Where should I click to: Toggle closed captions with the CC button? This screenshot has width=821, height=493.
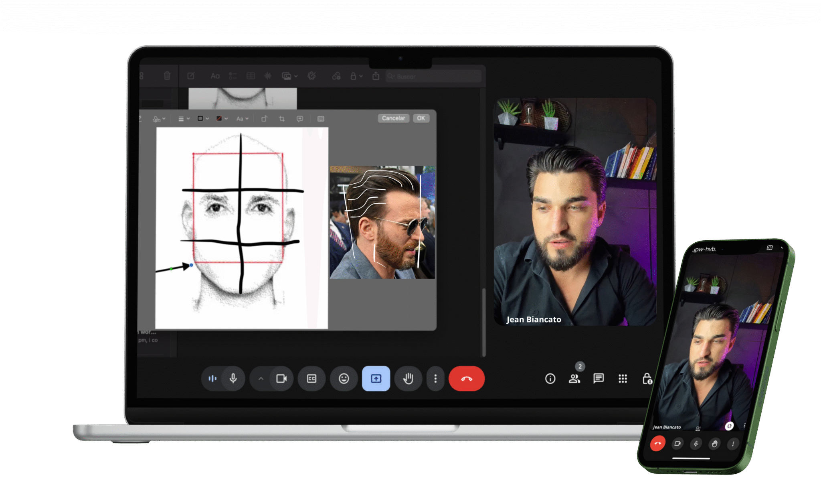tap(311, 378)
